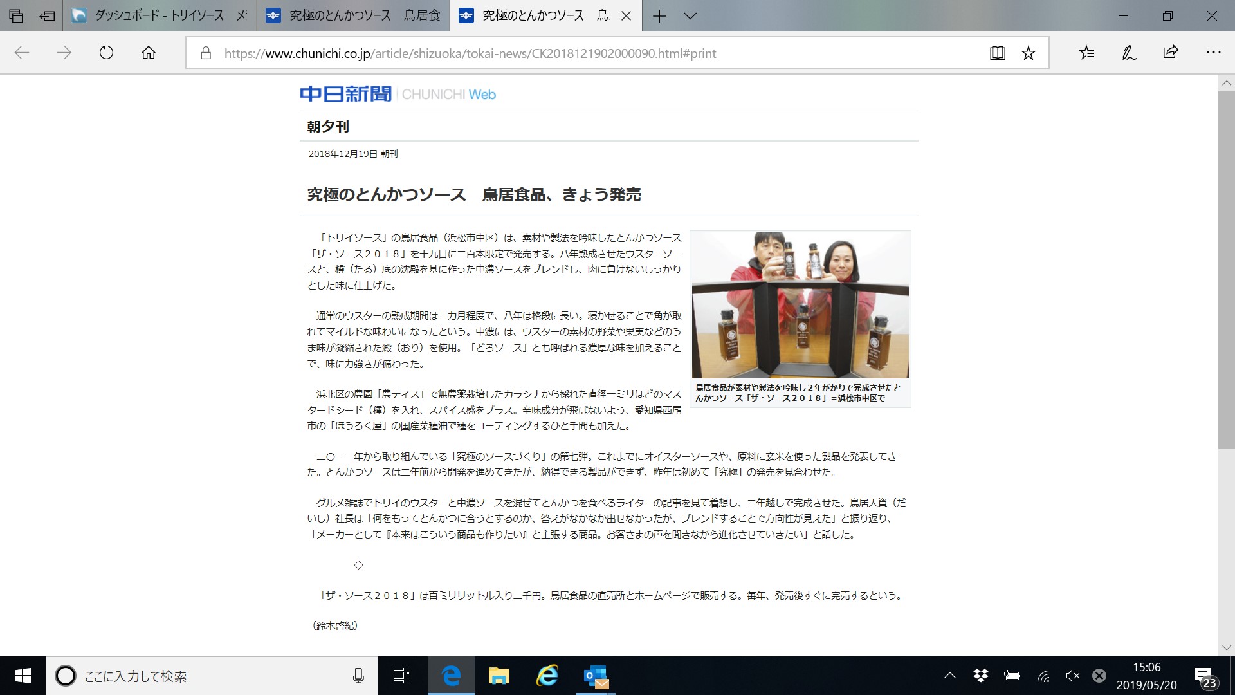Add page to favorites star
This screenshot has height=695, width=1235.
(x=1029, y=53)
